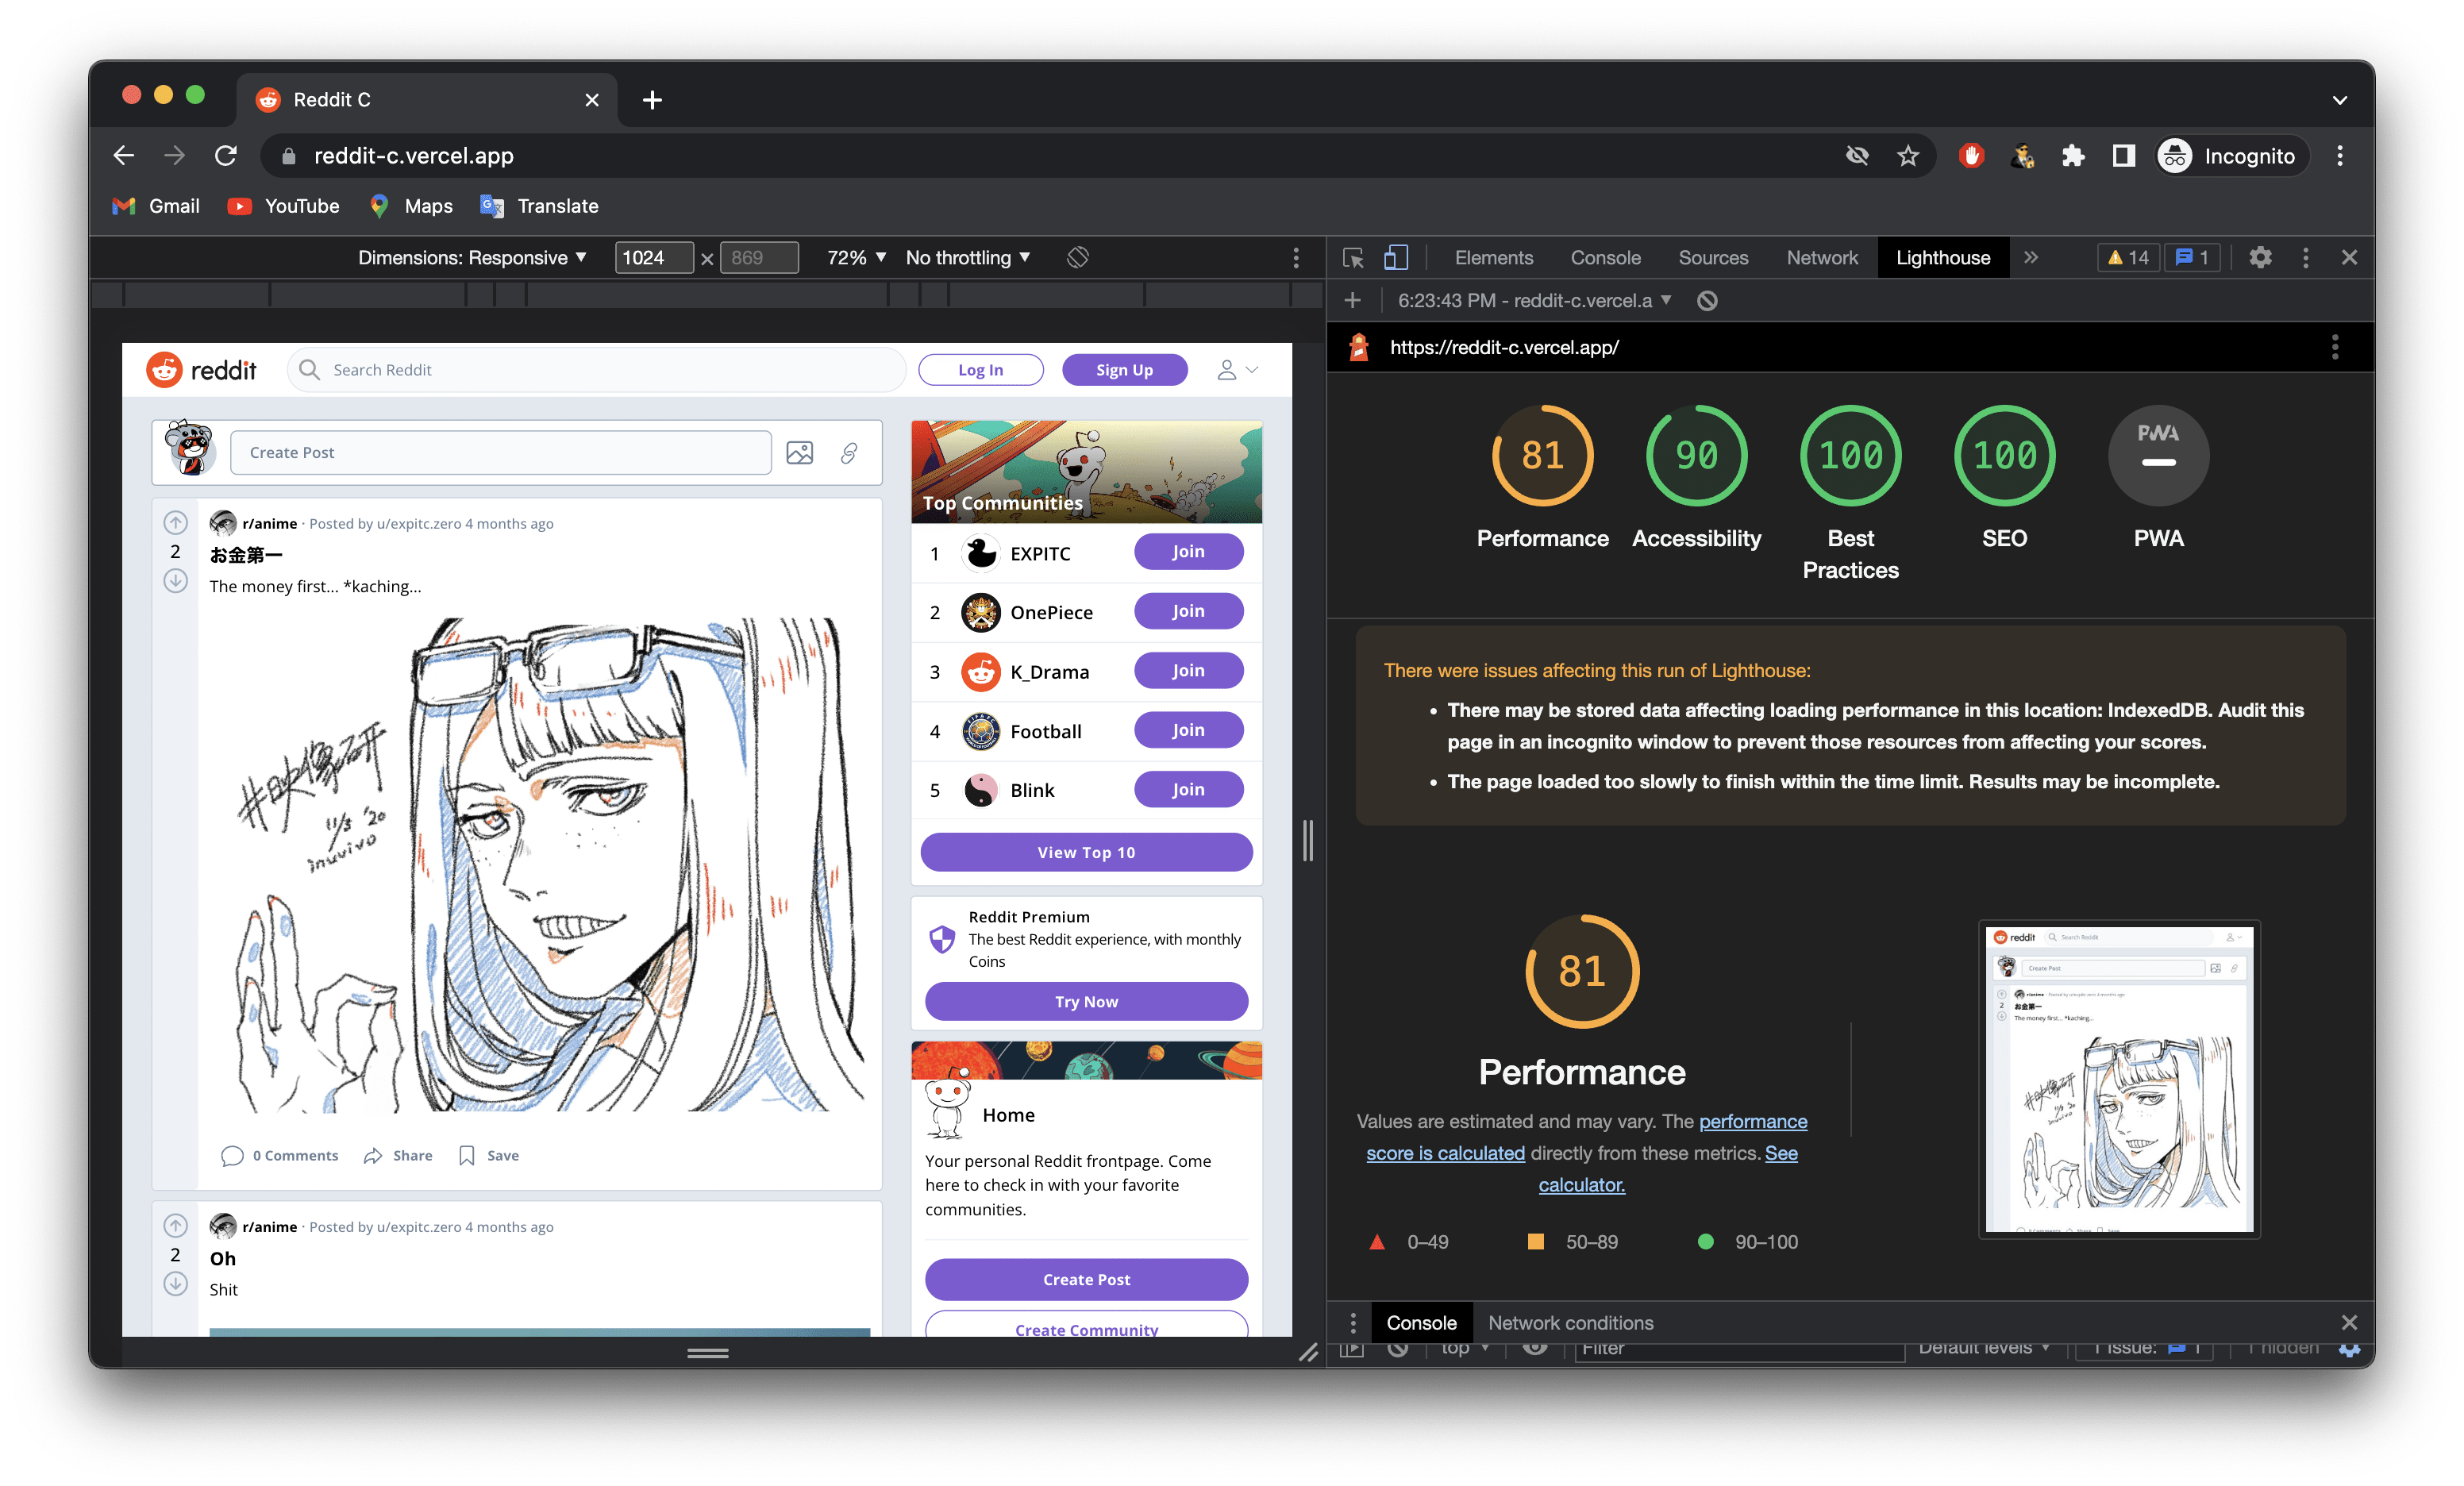Join the Football community
This screenshot has width=2464, height=1486.
click(x=1188, y=730)
